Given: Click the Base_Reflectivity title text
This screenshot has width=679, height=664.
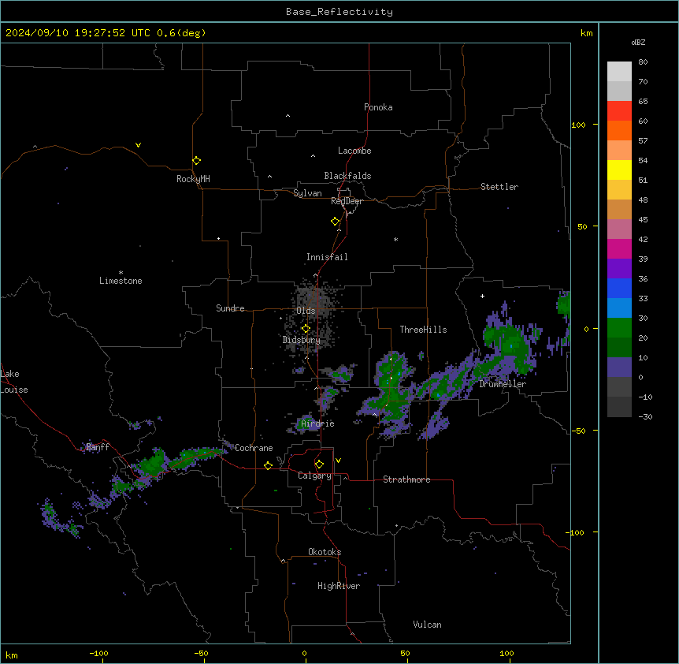Looking at the screenshot, I should coord(339,12).
